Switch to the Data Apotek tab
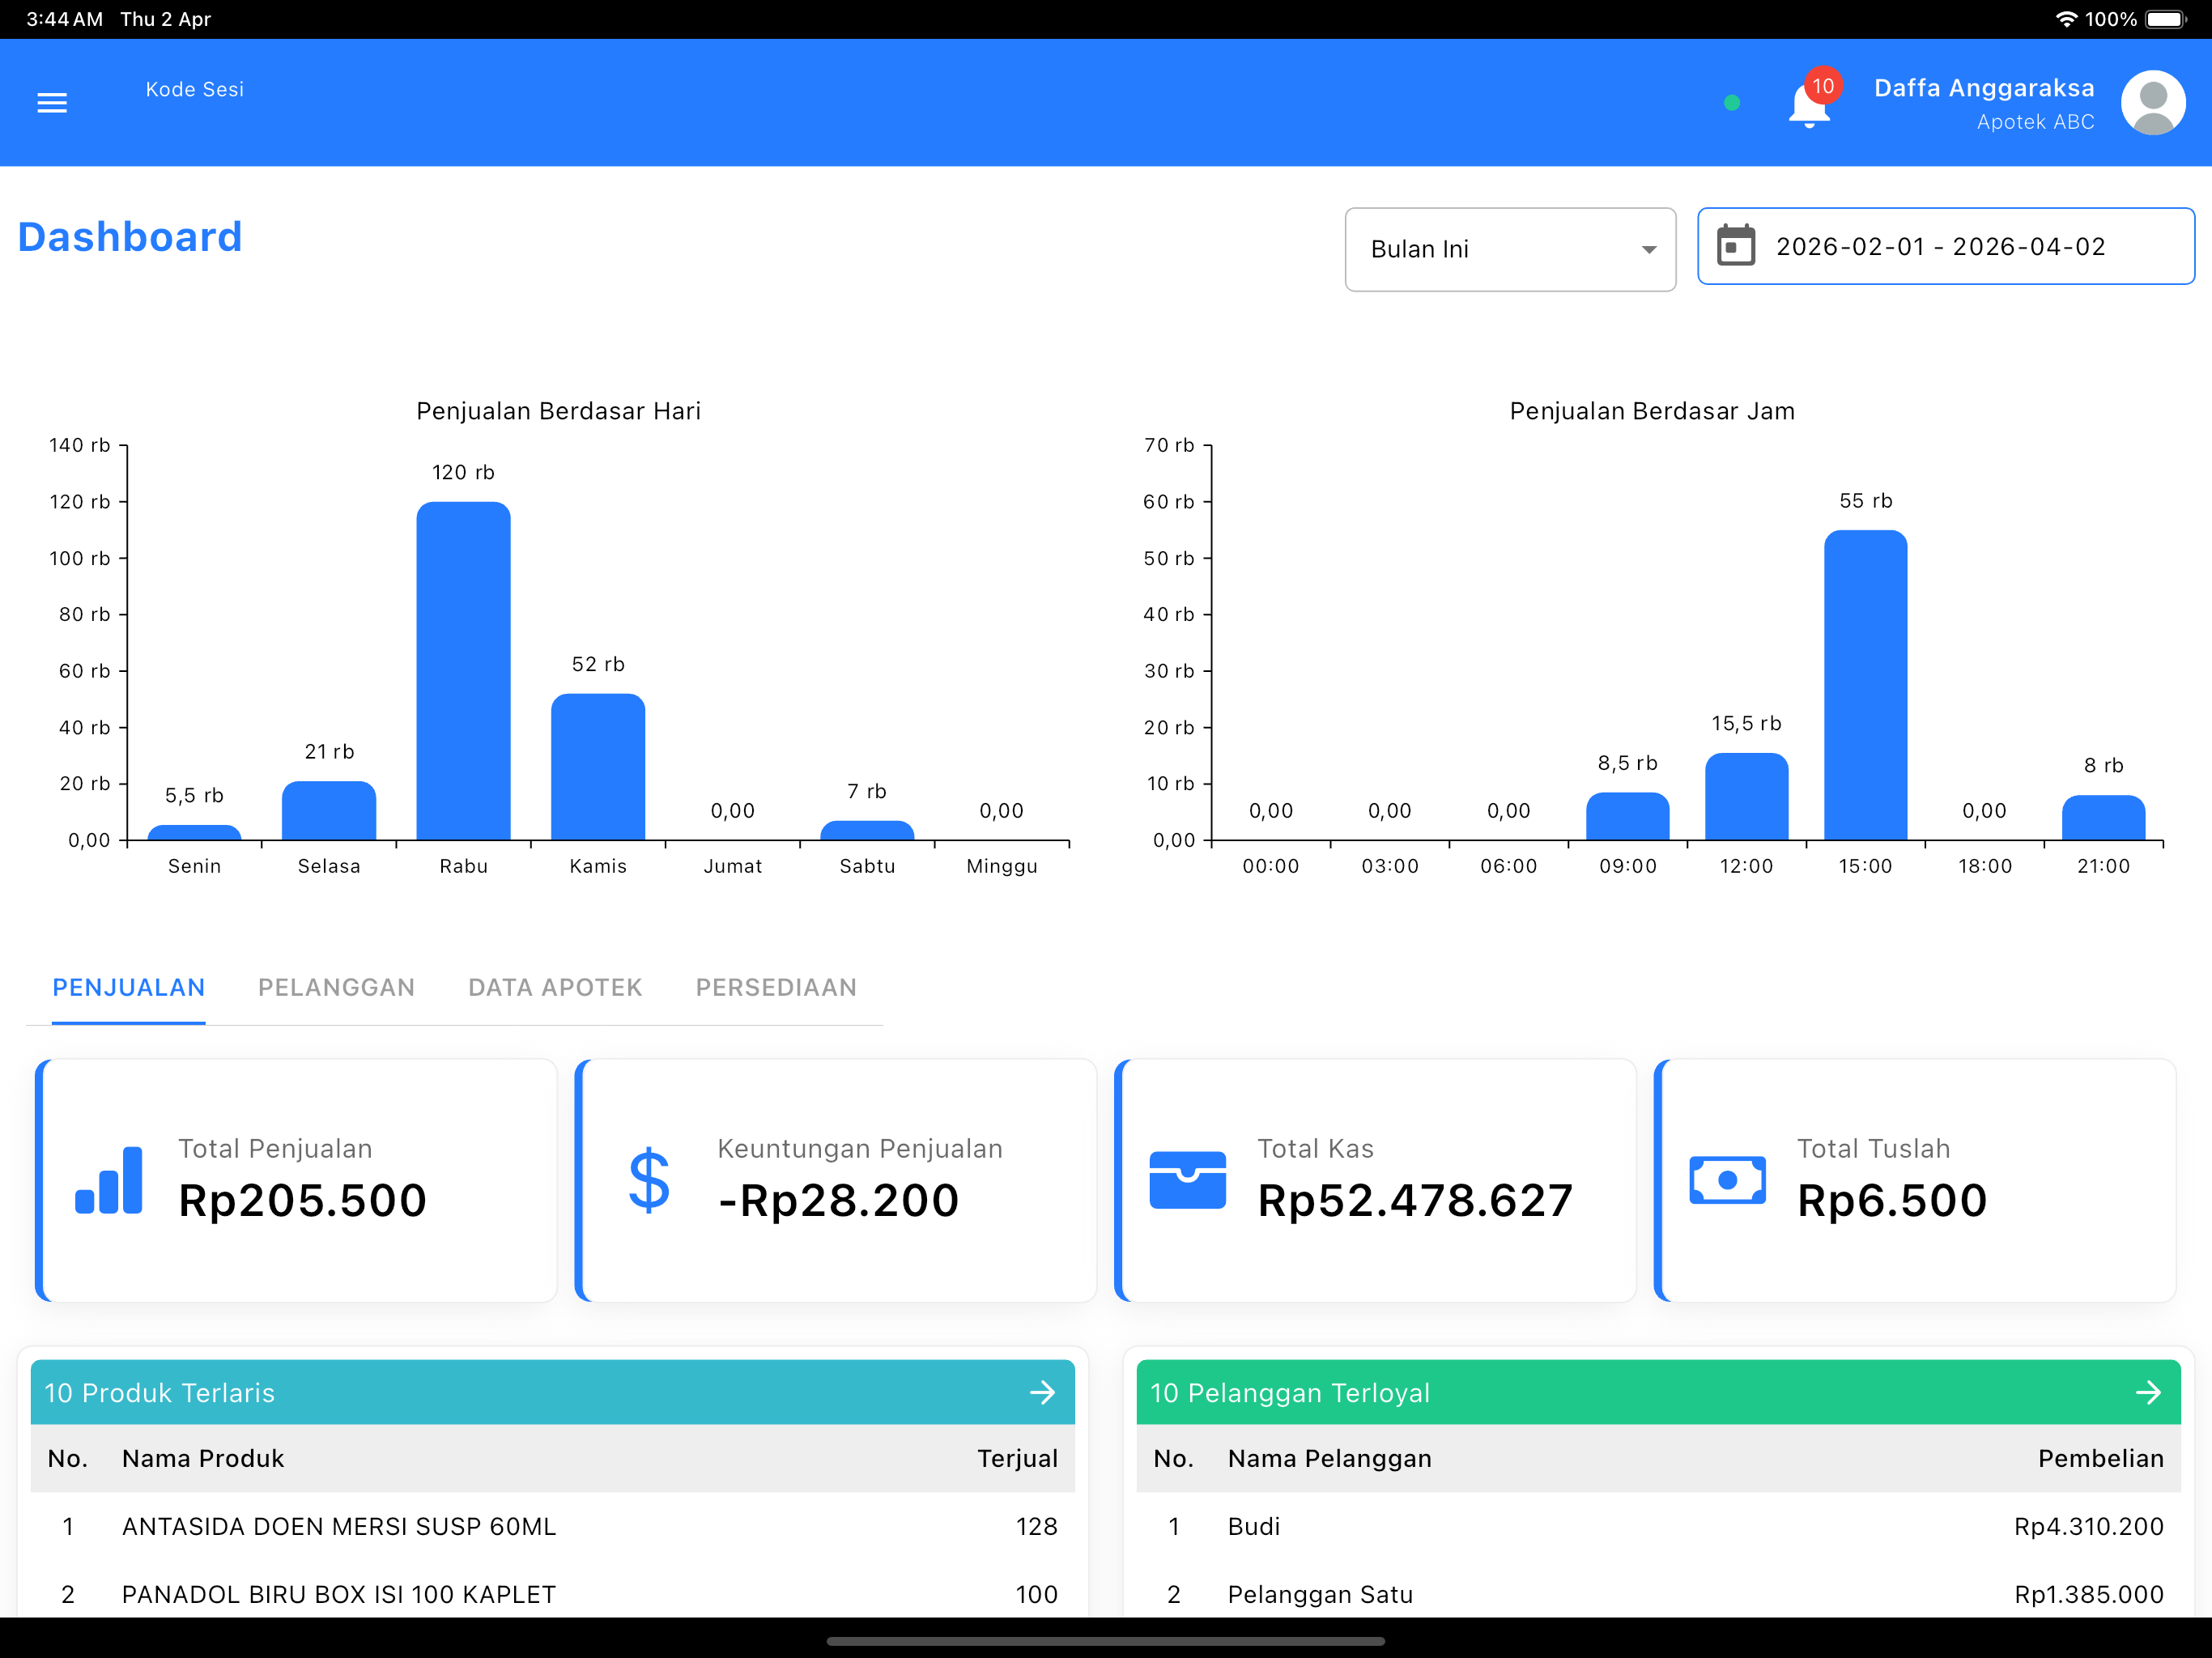Viewport: 2212px width, 1658px height. click(555, 987)
